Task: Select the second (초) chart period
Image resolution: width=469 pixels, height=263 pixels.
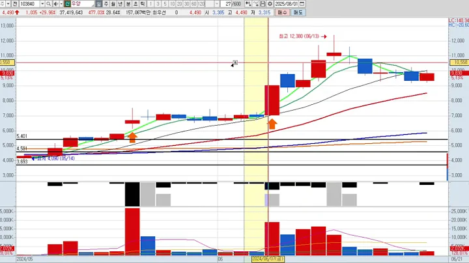Action: (135, 4)
